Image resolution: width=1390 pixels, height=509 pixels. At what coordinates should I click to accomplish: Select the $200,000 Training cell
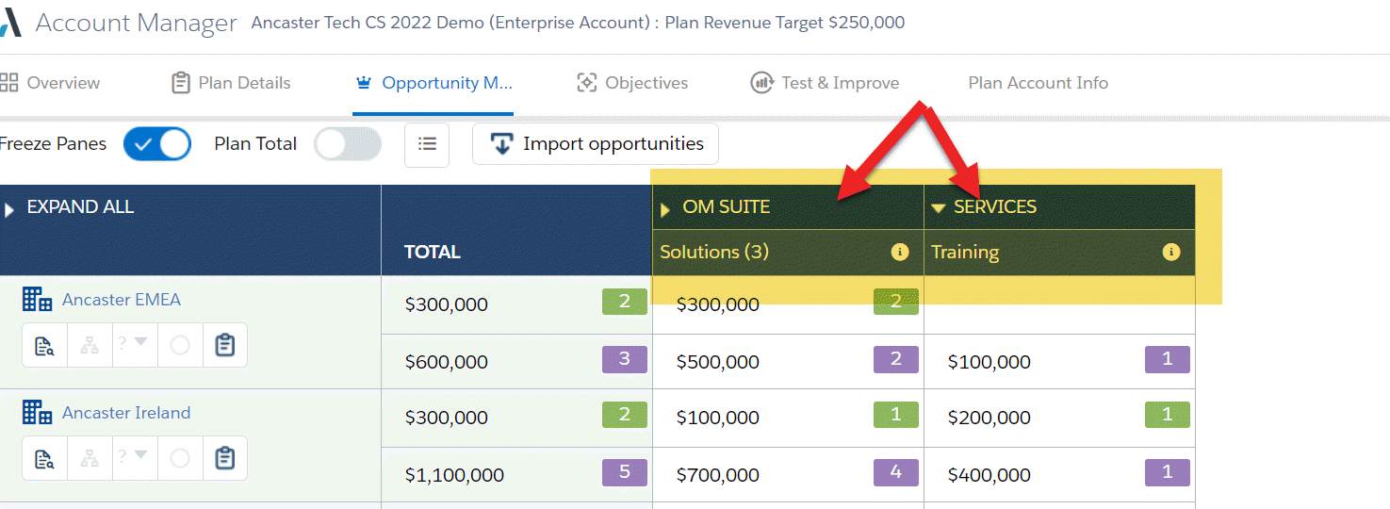pyautogui.click(x=1059, y=419)
